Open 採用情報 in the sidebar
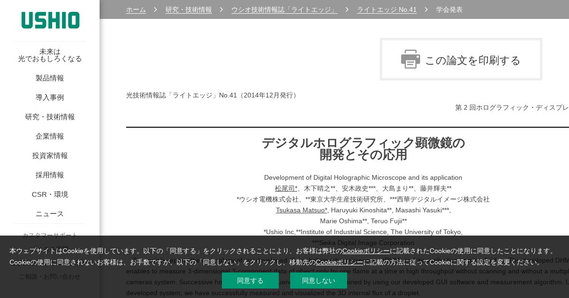 [x=50, y=175]
